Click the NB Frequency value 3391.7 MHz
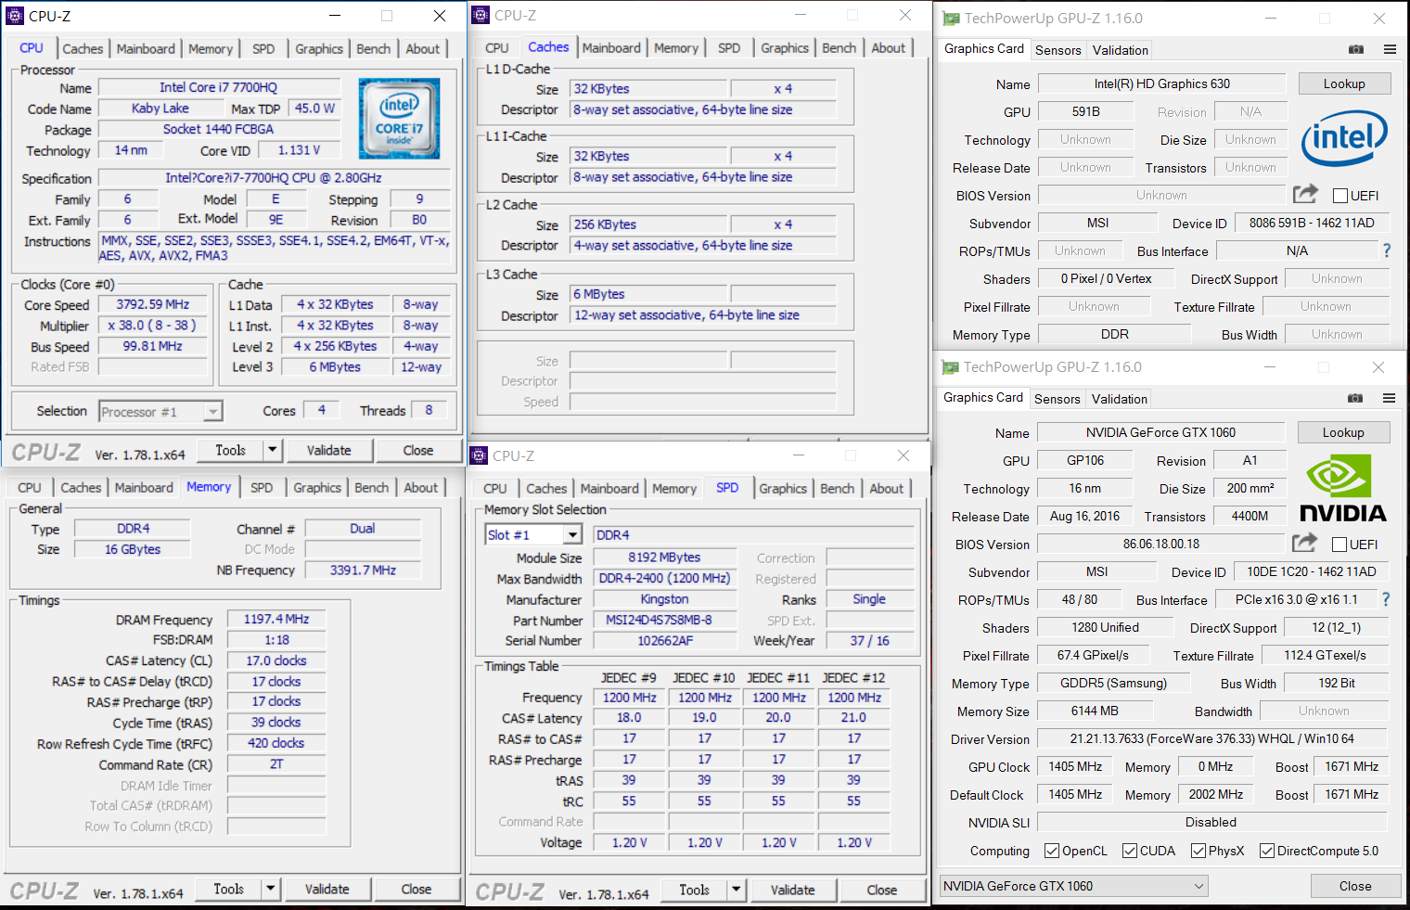This screenshot has height=910, width=1410. [363, 570]
